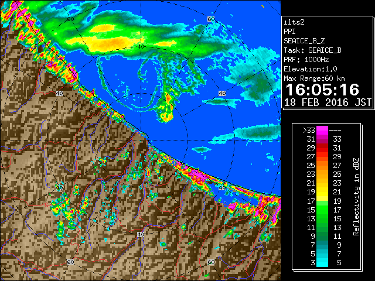Click the '---' label beside >33

(335, 131)
